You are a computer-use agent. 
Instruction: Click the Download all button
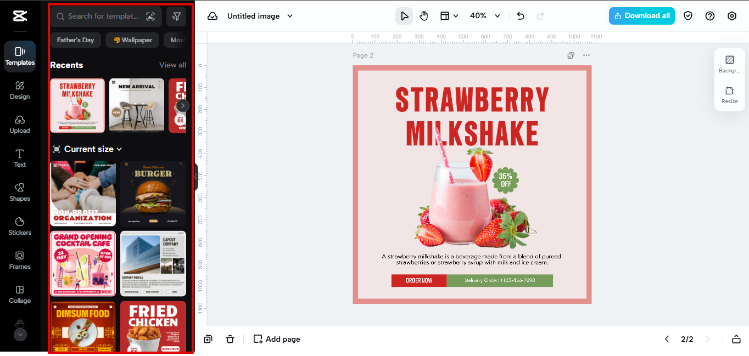pos(641,16)
